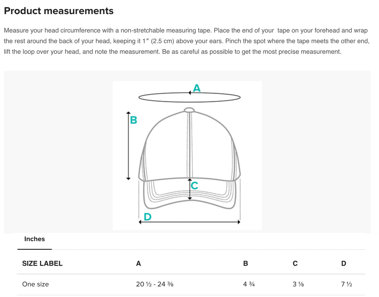This screenshot has width=379, height=297.
Task: Click column header C in table
Action: pyautogui.click(x=295, y=263)
